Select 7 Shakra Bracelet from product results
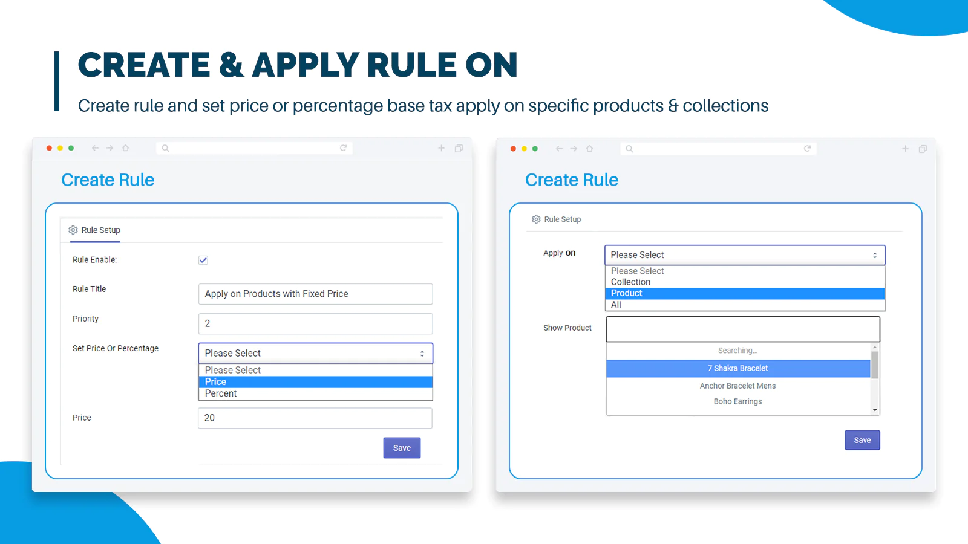The height and width of the screenshot is (544, 968). point(737,368)
